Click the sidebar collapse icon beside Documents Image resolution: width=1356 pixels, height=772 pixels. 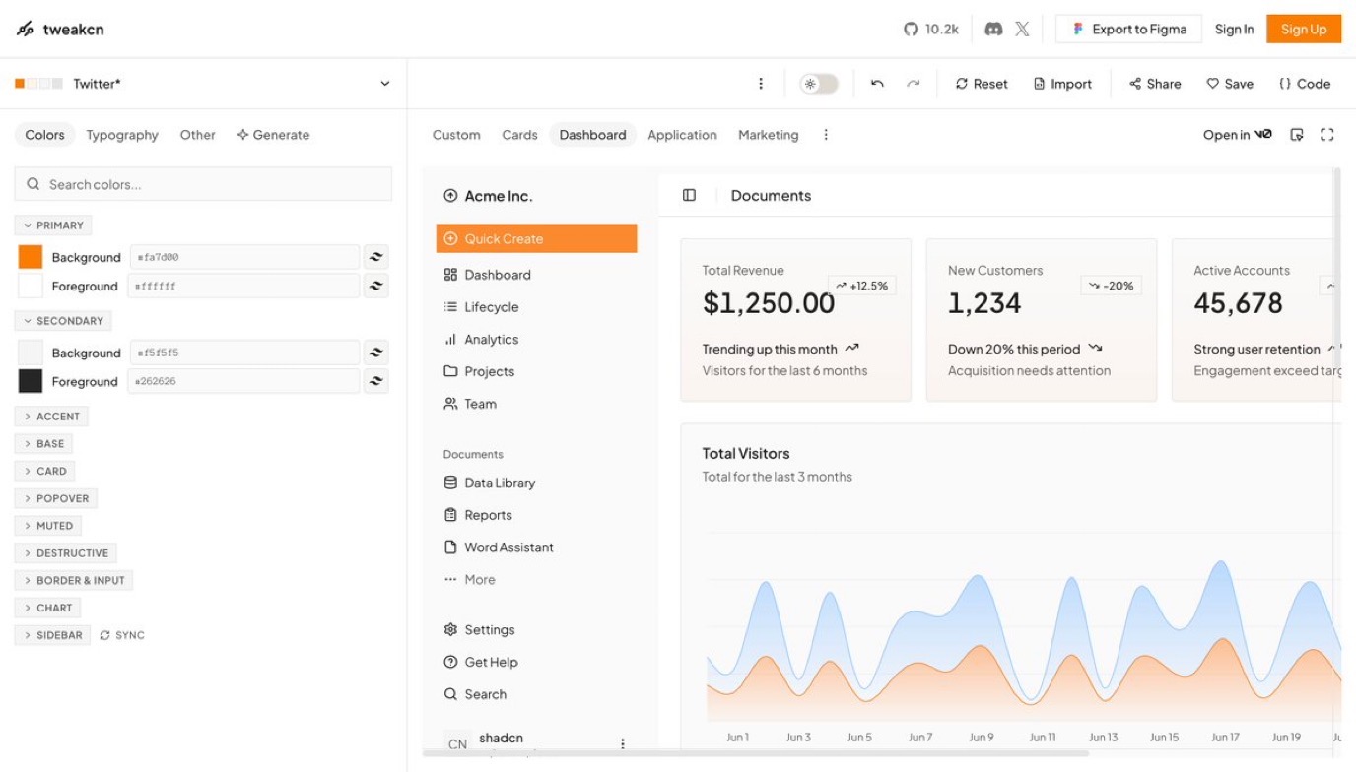click(689, 195)
